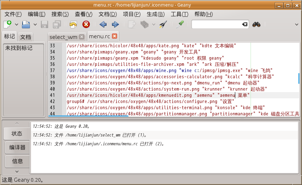Click the save all files icon
This screenshot has width=302, height=185.
pyautogui.click(x=57, y=24)
